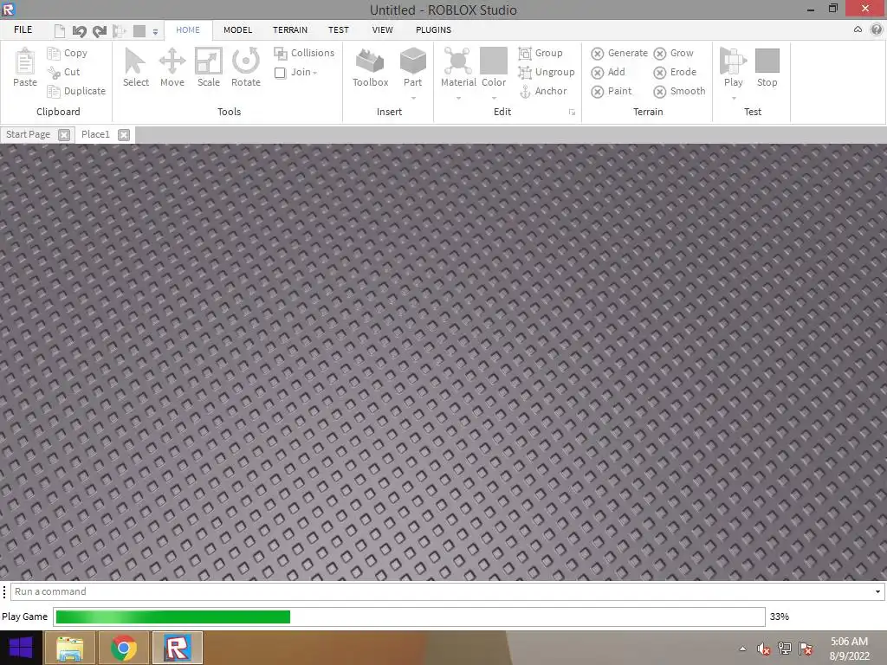Switch to the TEST ribbon tab
Viewport: 887px width, 665px height.
pos(339,30)
